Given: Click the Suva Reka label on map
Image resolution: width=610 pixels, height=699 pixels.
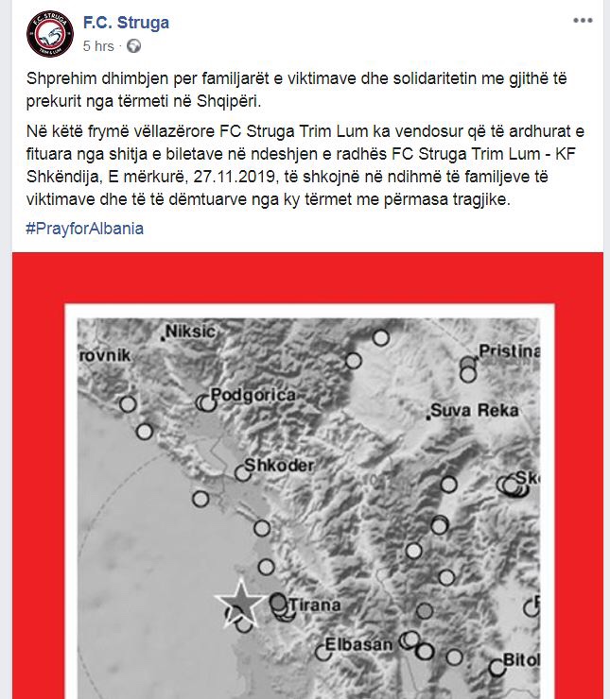Looking at the screenshot, I should click(475, 410).
